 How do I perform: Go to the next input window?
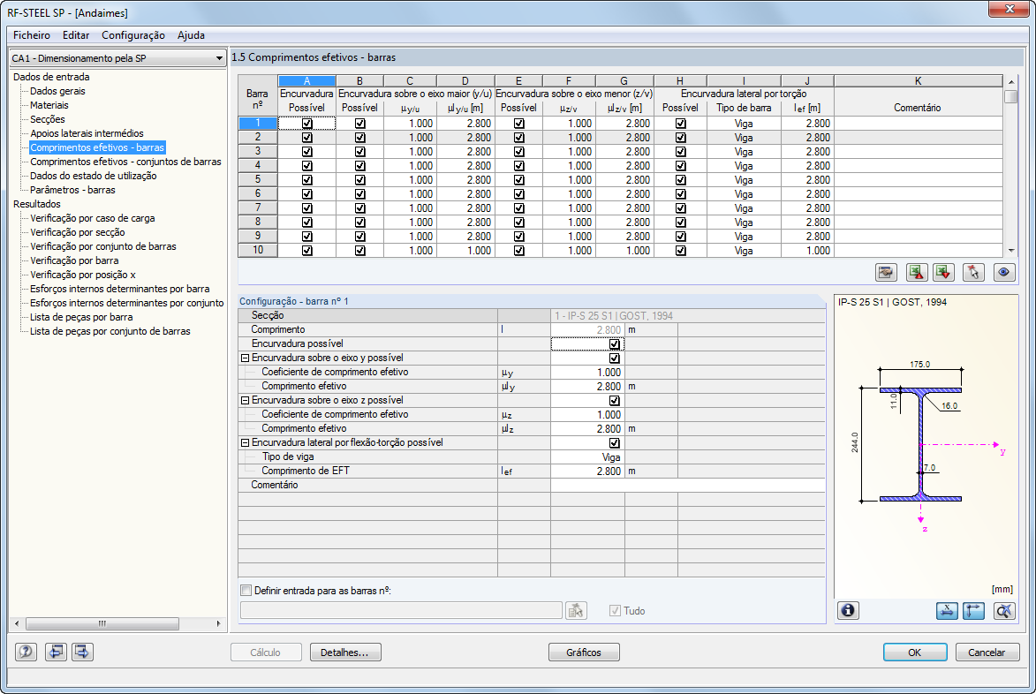pos(83,652)
